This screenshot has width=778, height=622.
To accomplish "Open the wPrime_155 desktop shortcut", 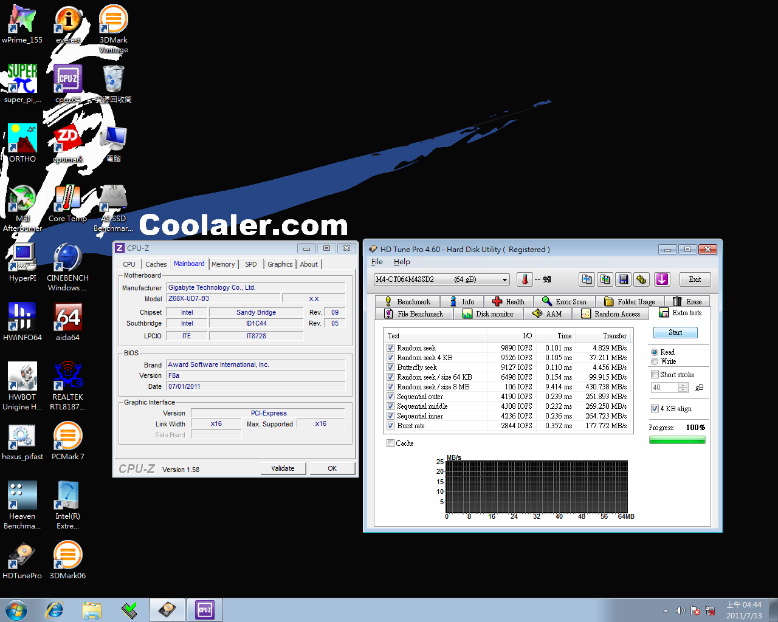I will [22, 25].
